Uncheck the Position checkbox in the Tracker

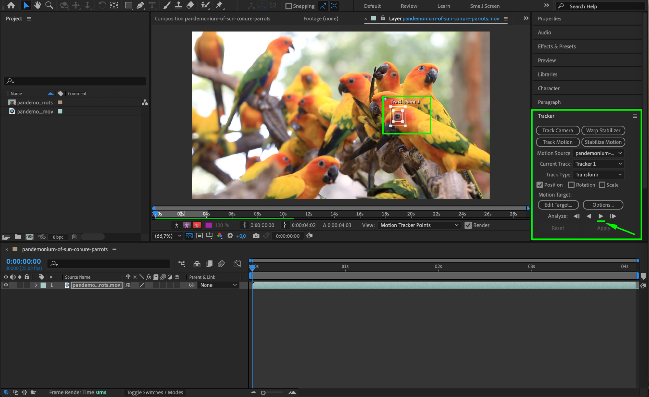click(540, 185)
